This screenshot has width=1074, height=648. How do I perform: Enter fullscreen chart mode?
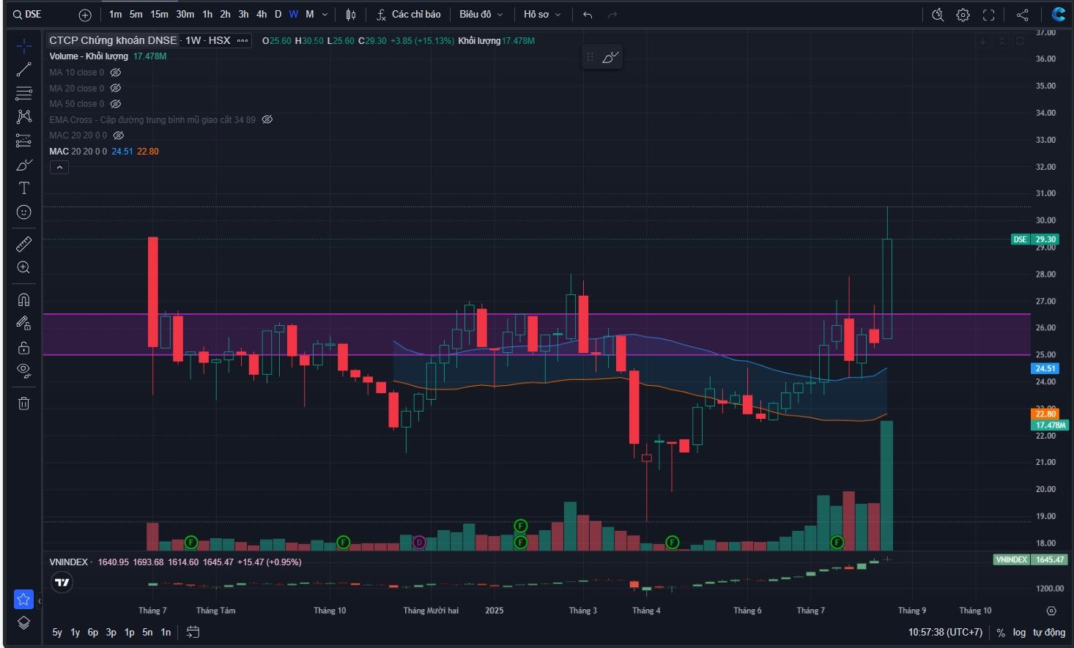pos(989,15)
